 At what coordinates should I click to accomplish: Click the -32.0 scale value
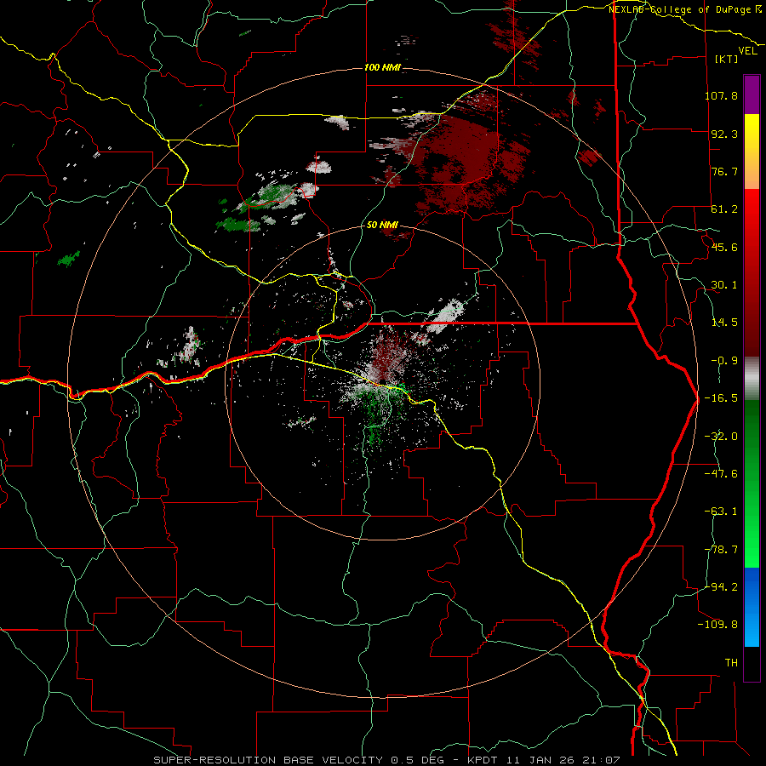721,436
